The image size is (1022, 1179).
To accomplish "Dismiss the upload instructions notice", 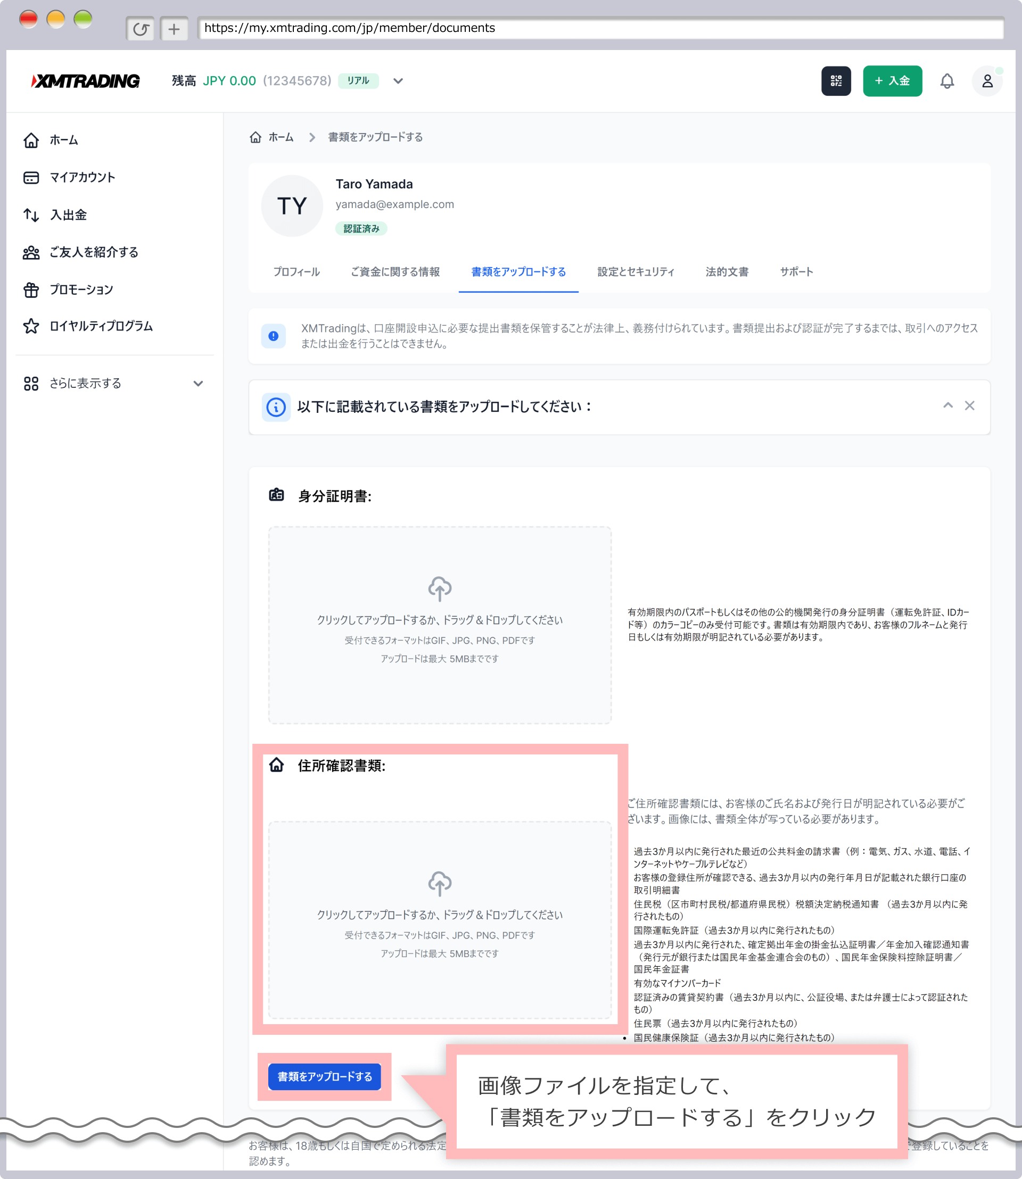I will tap(969, 405).
